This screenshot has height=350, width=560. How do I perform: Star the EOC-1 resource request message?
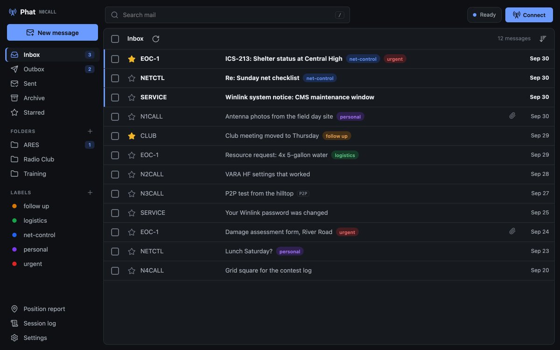[x=132, y=155]
